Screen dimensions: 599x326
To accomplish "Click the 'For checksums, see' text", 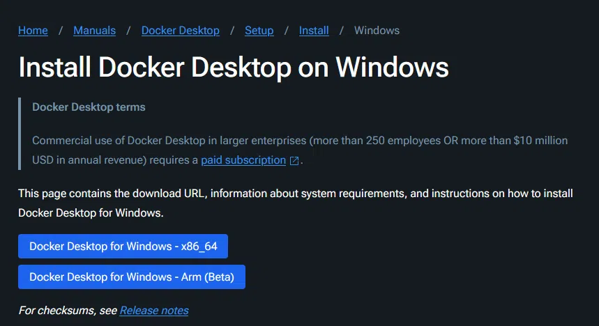I will point(68,311).
